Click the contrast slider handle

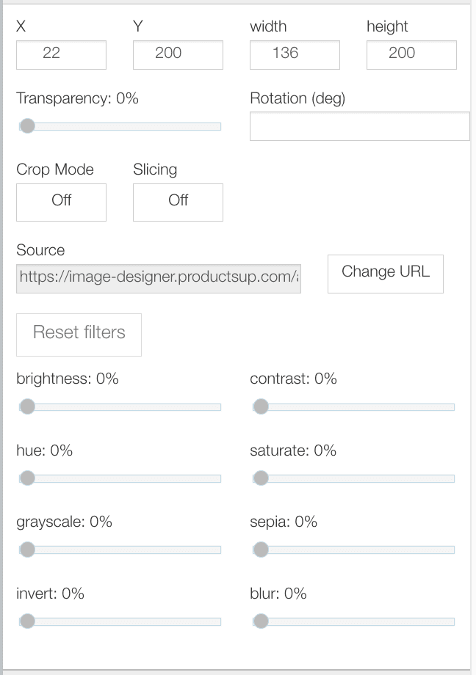coord(261,406)
